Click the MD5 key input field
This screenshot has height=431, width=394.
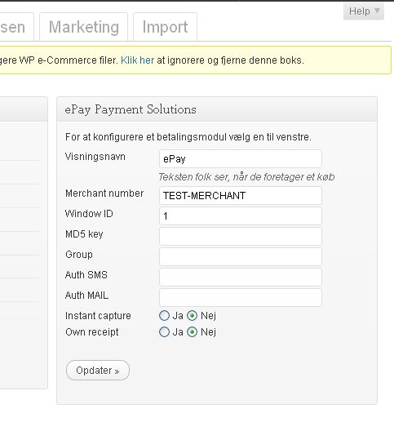[241, 237]
